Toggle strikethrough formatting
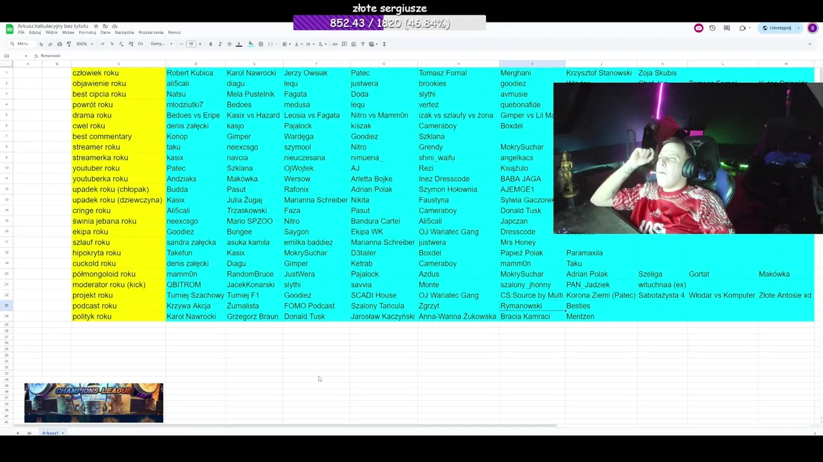Screen dimensions: 823x462 click(229, 44)
